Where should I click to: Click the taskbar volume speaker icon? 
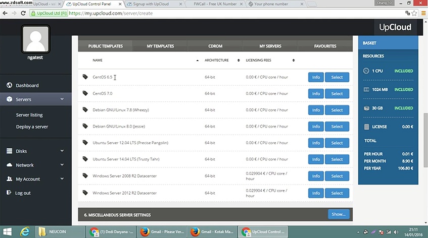coord(396,232)
